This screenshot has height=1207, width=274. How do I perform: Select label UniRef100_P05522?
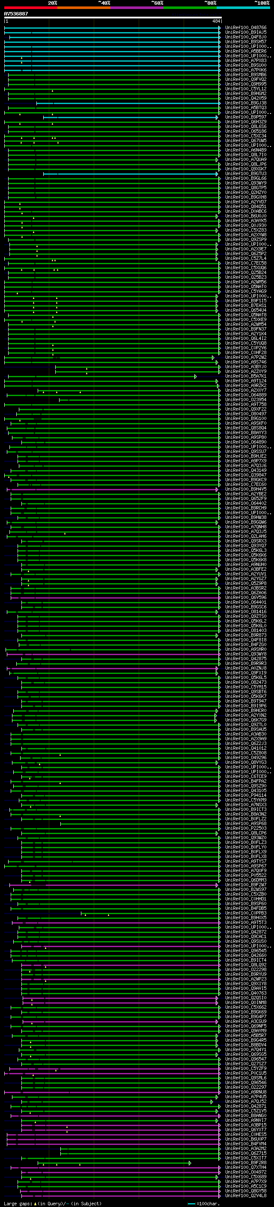pos(246,875)
